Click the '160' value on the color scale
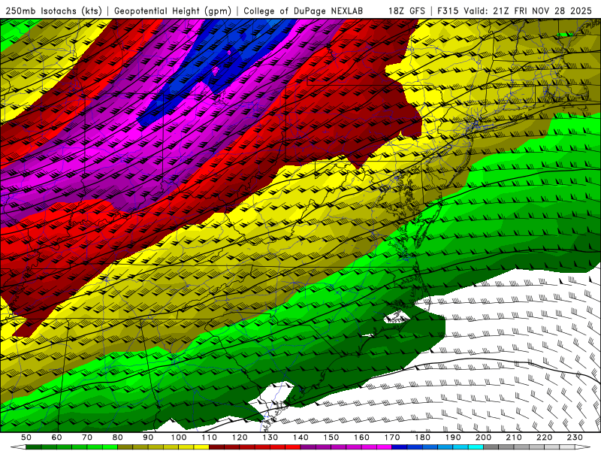Viewport: 601px width, 451px height. tap(361, 437)
